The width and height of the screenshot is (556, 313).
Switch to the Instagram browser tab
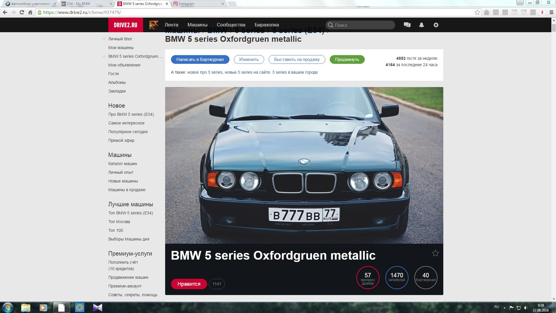[197, 4]
